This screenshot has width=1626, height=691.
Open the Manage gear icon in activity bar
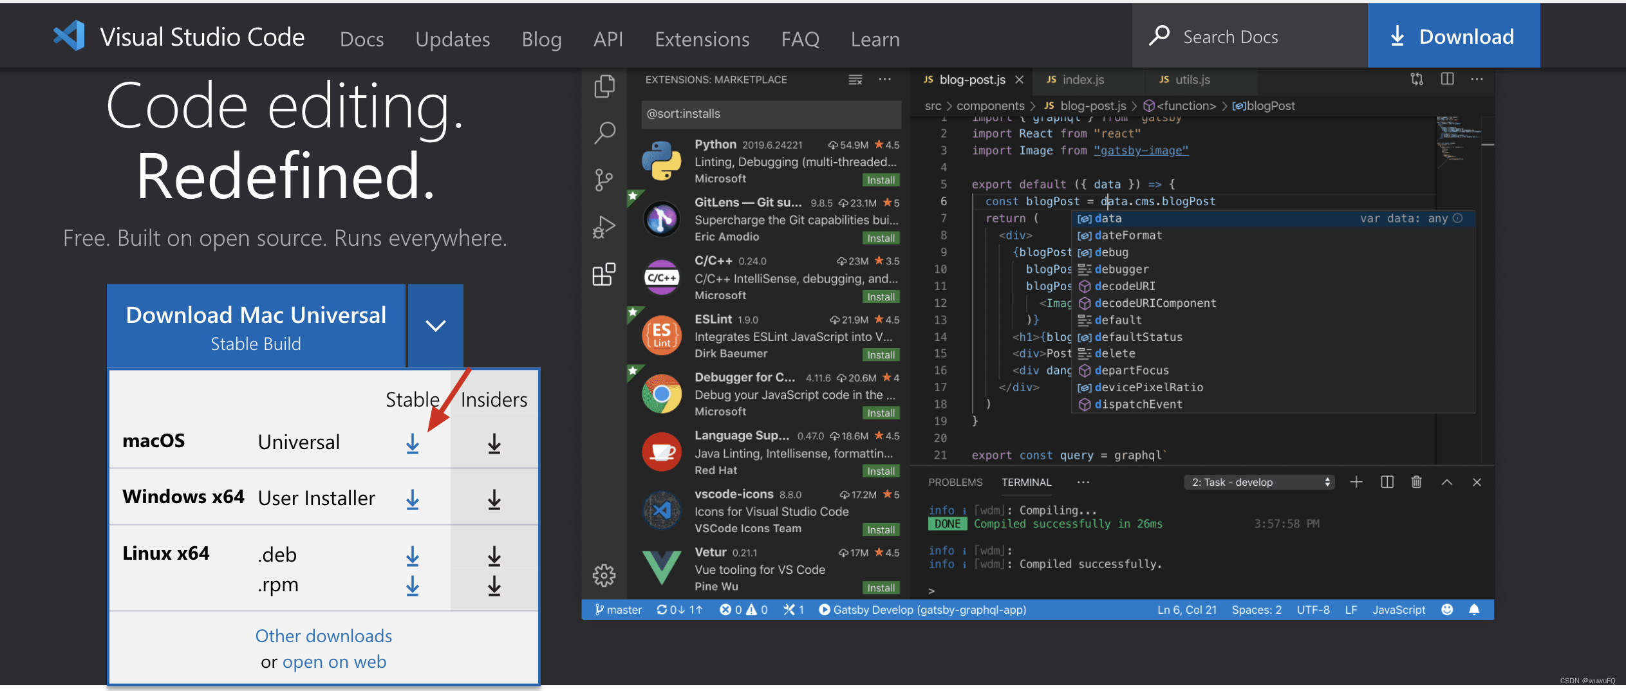pyautogui.click(x=604, y=575)
